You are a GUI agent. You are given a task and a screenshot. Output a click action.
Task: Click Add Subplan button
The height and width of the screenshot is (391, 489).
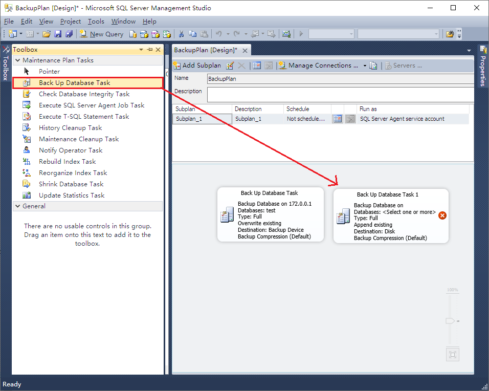[x=197, y=66]
